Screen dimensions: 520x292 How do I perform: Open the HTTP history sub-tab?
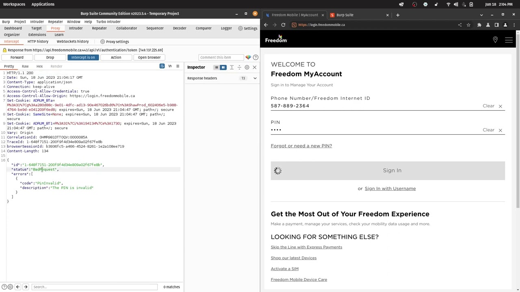(x=38, y=41)
